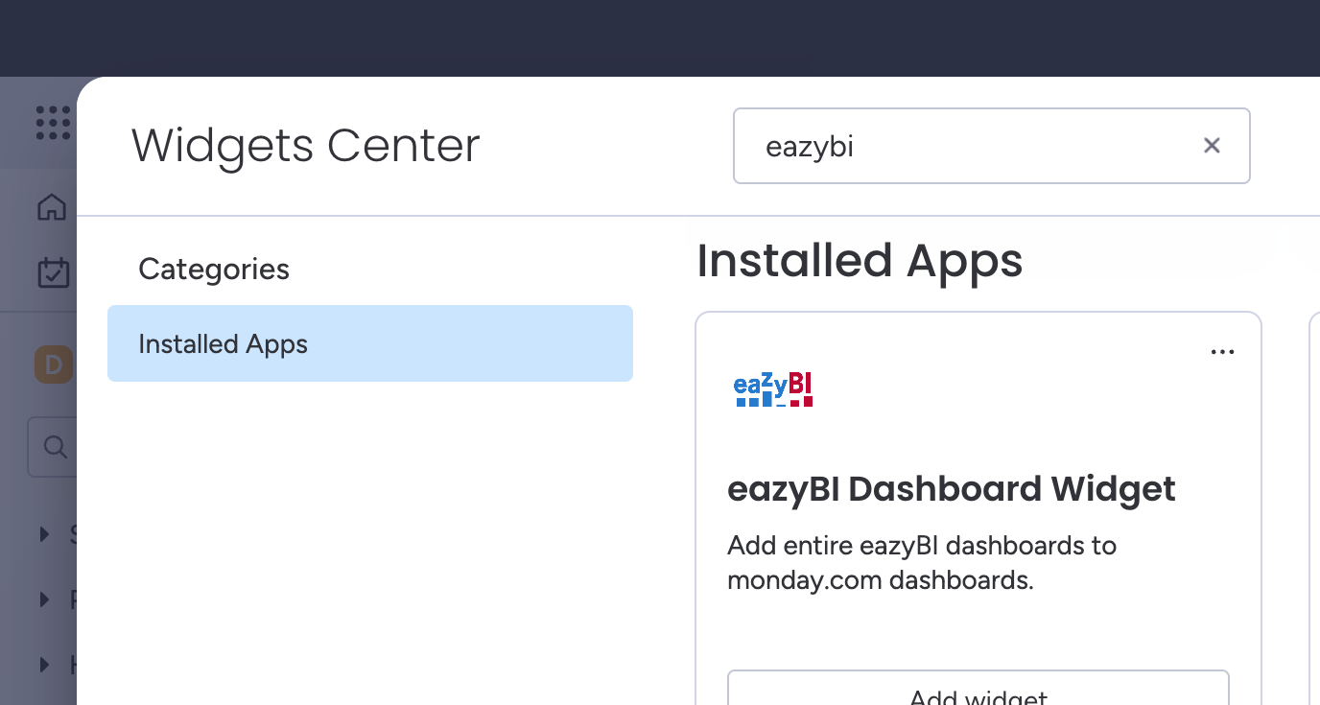
Task: Open the eazyBI widget three-dot menu
Action: [x=1222, y=352]
